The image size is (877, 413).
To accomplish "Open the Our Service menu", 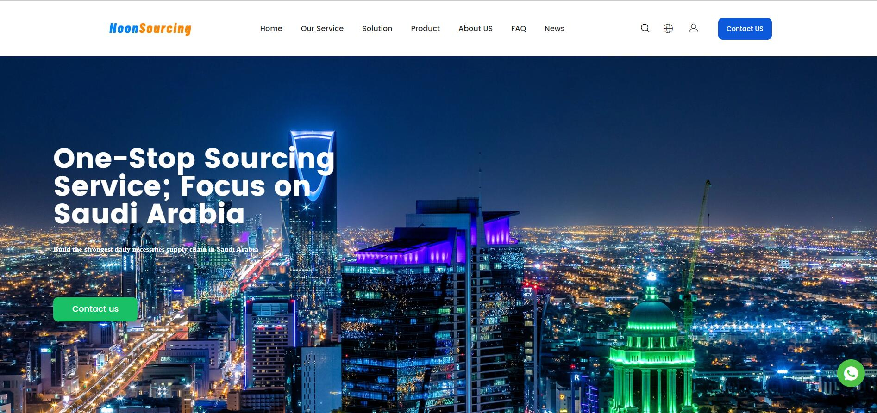I will point(322,28).
